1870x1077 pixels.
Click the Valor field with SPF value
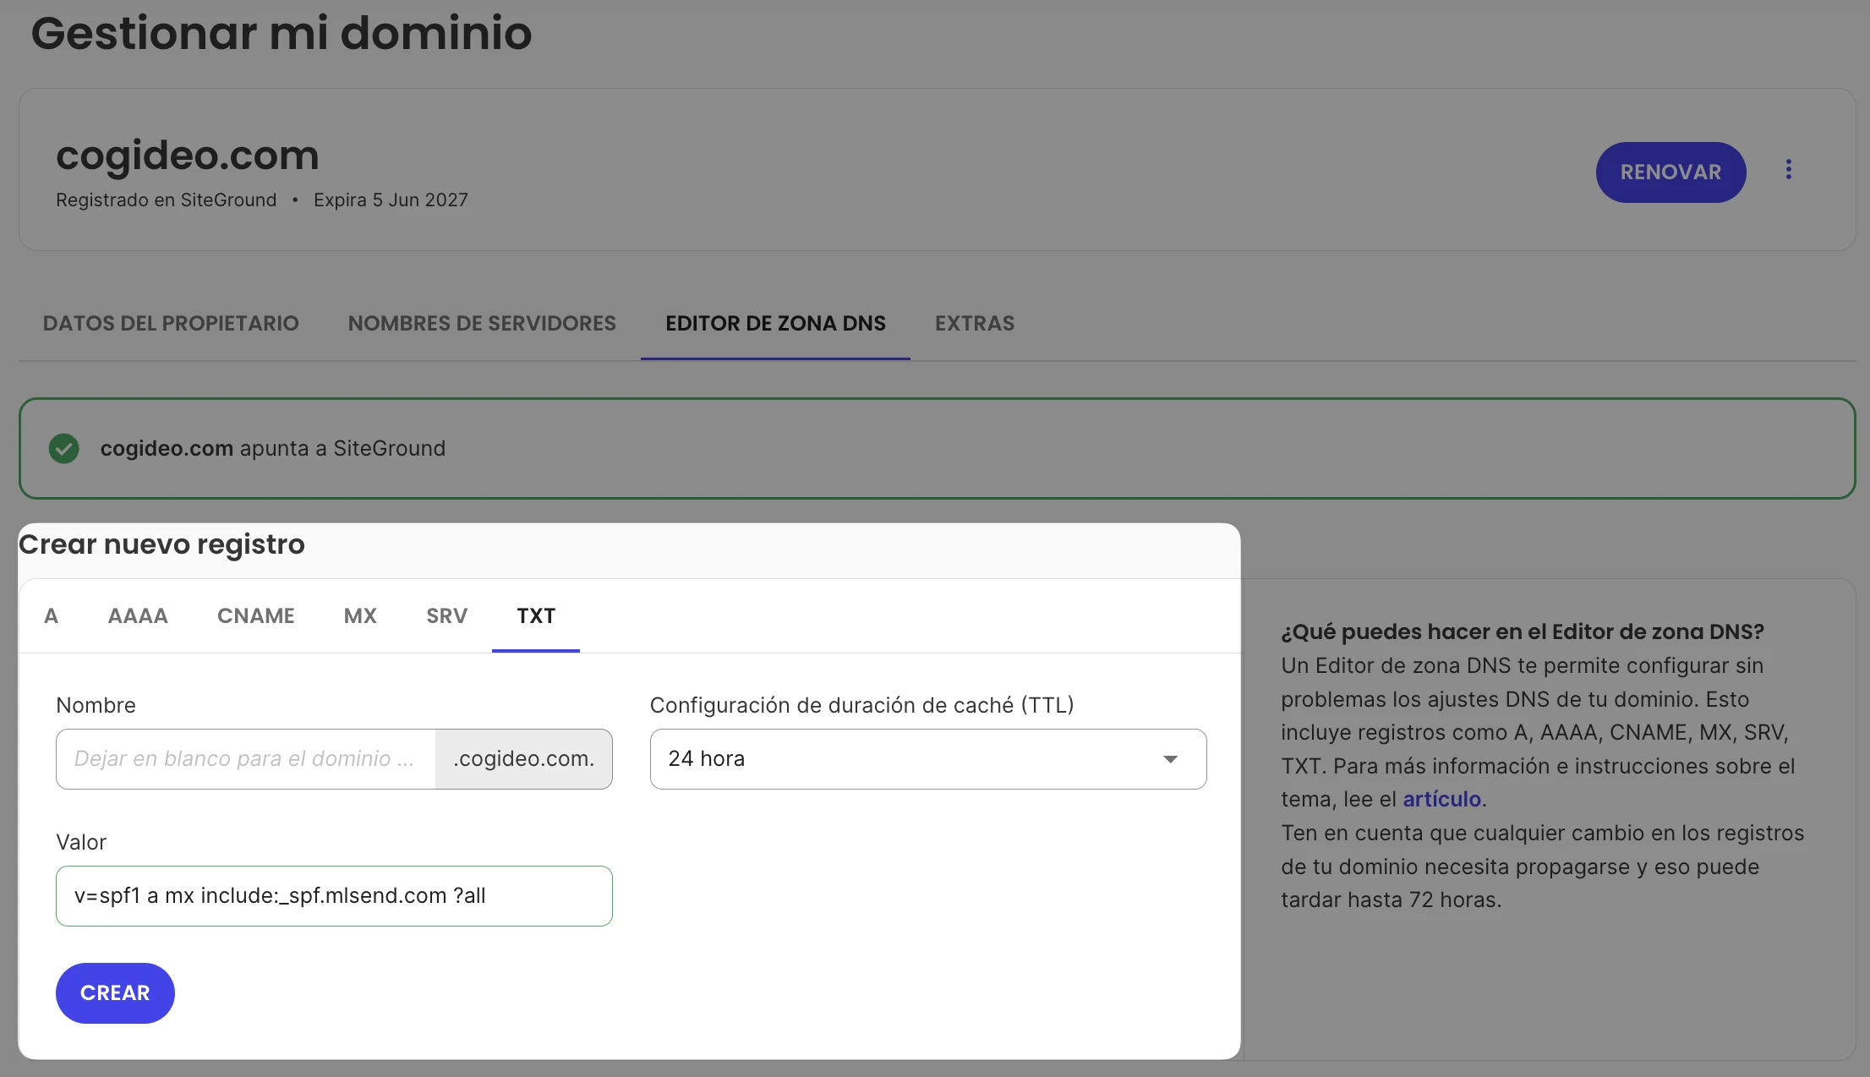[x=334, y=896]
